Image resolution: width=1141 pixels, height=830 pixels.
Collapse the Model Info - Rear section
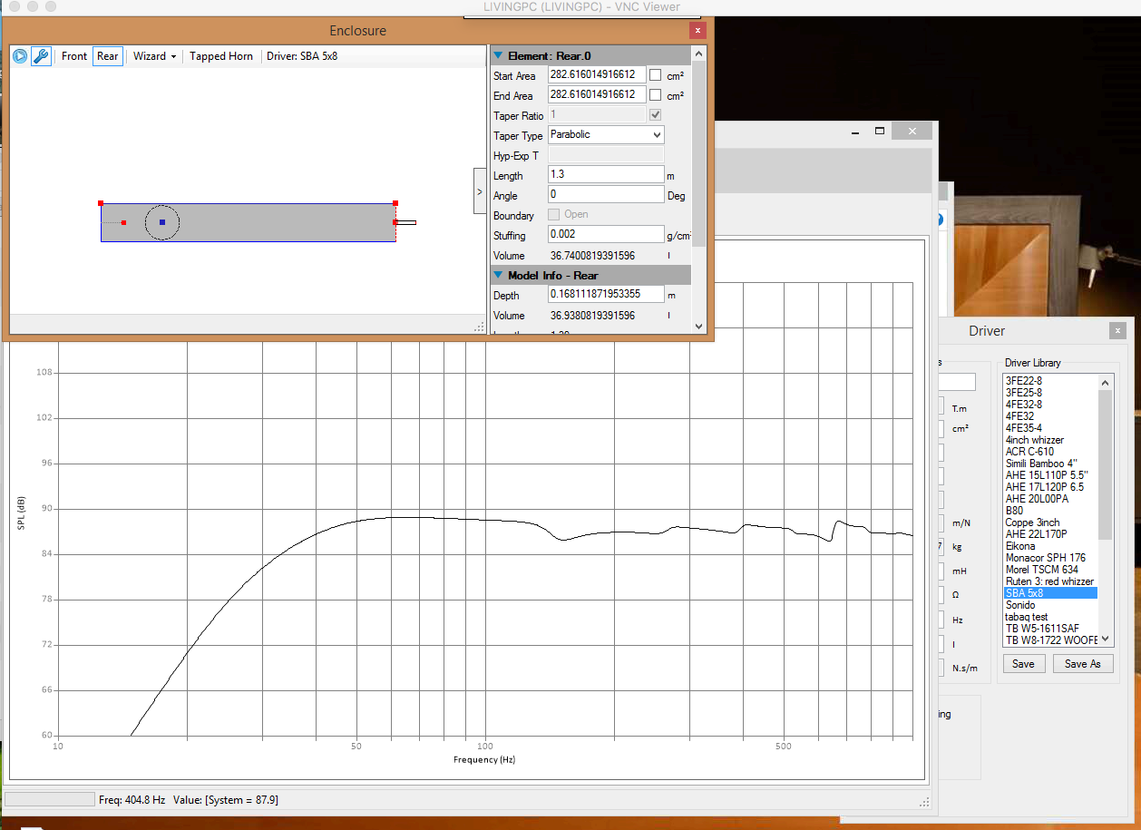(498, 275)
